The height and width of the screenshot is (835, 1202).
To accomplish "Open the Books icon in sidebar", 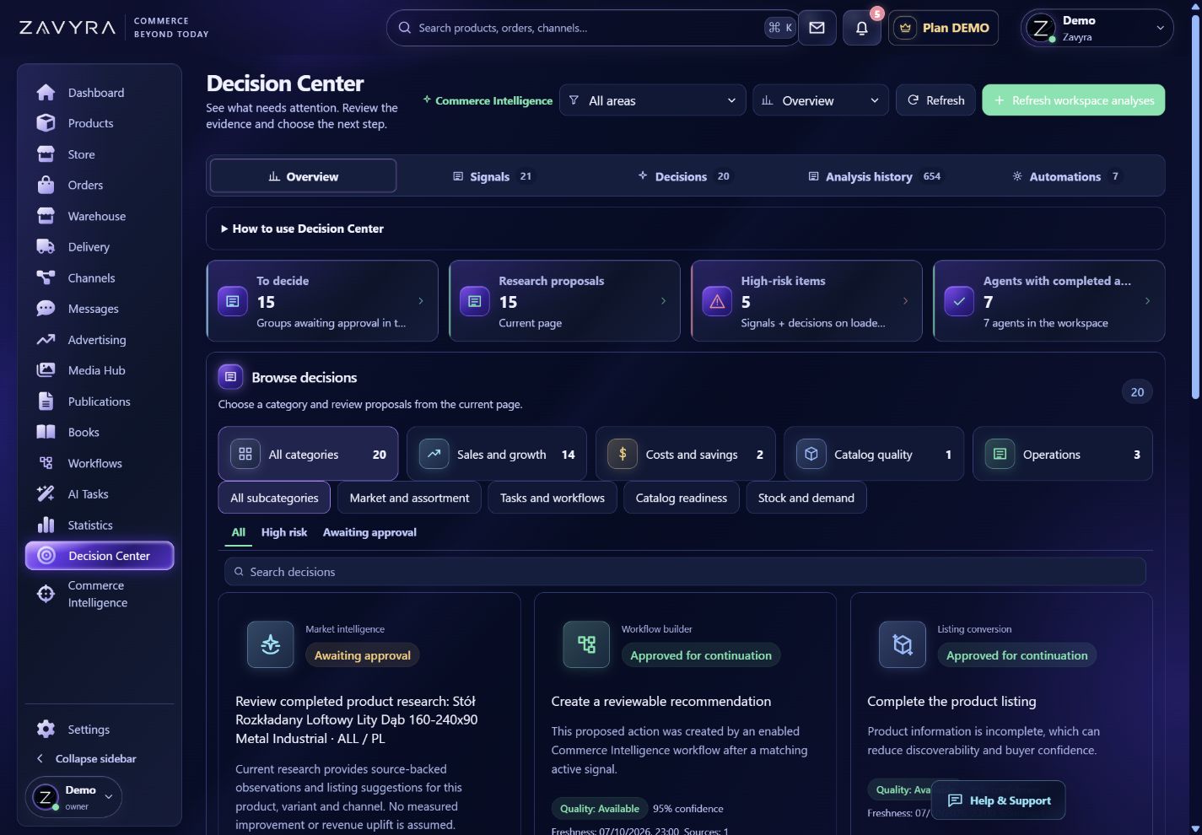I will click(x=46, y=432).
